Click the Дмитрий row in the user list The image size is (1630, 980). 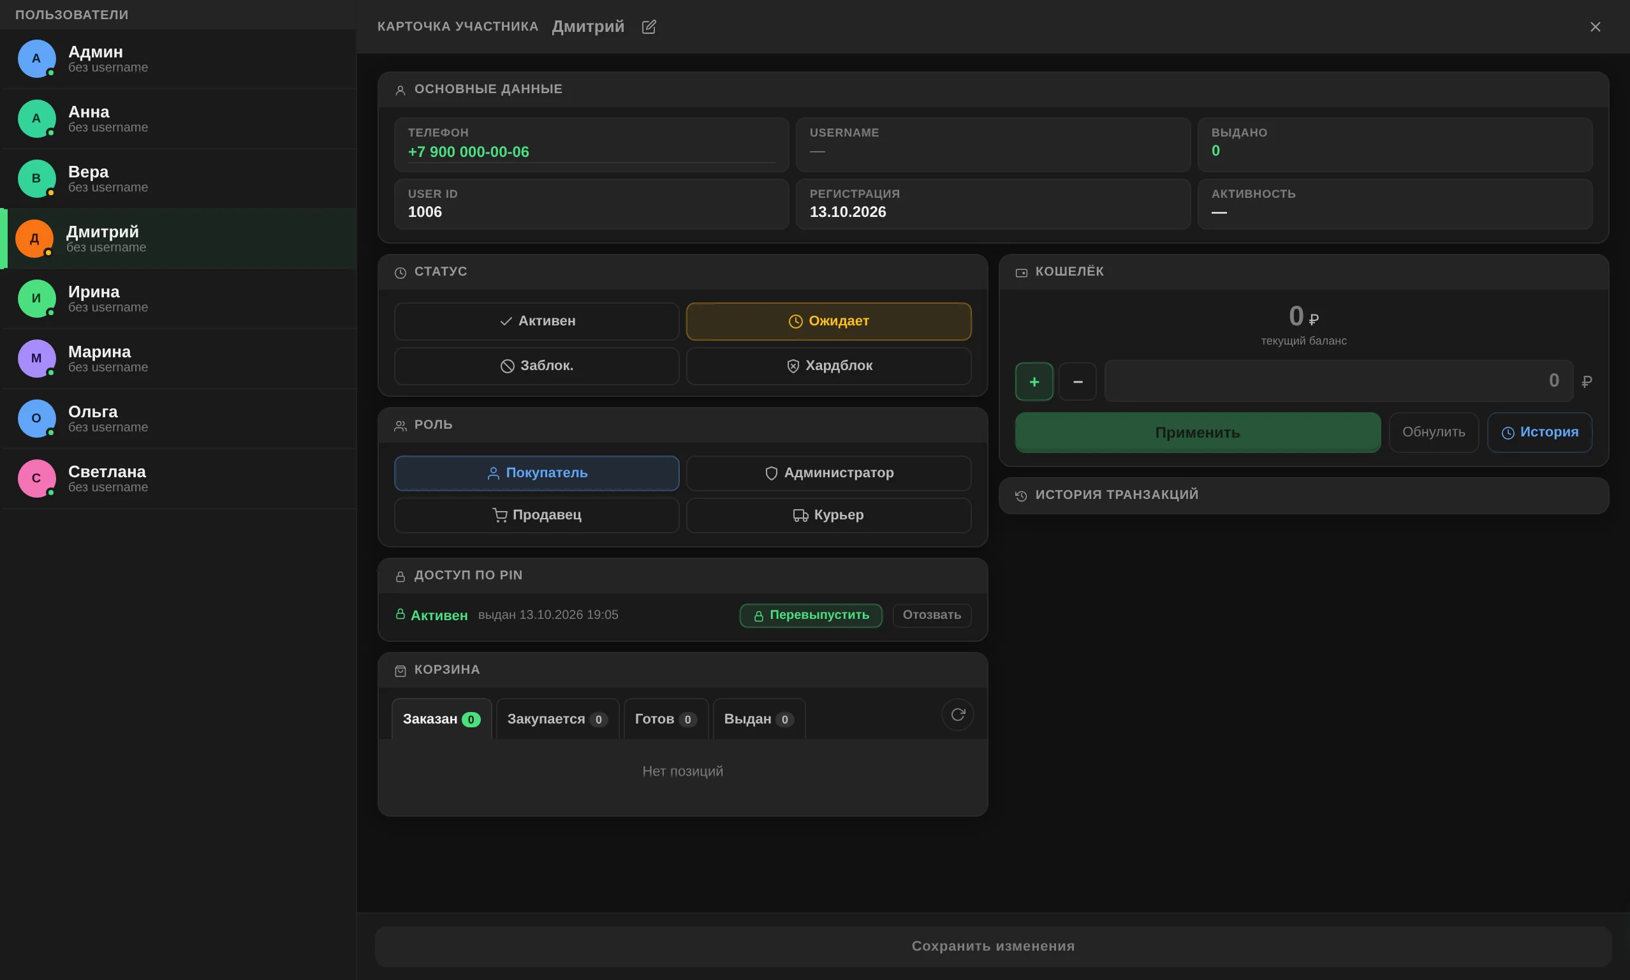[x=178, y=239]
